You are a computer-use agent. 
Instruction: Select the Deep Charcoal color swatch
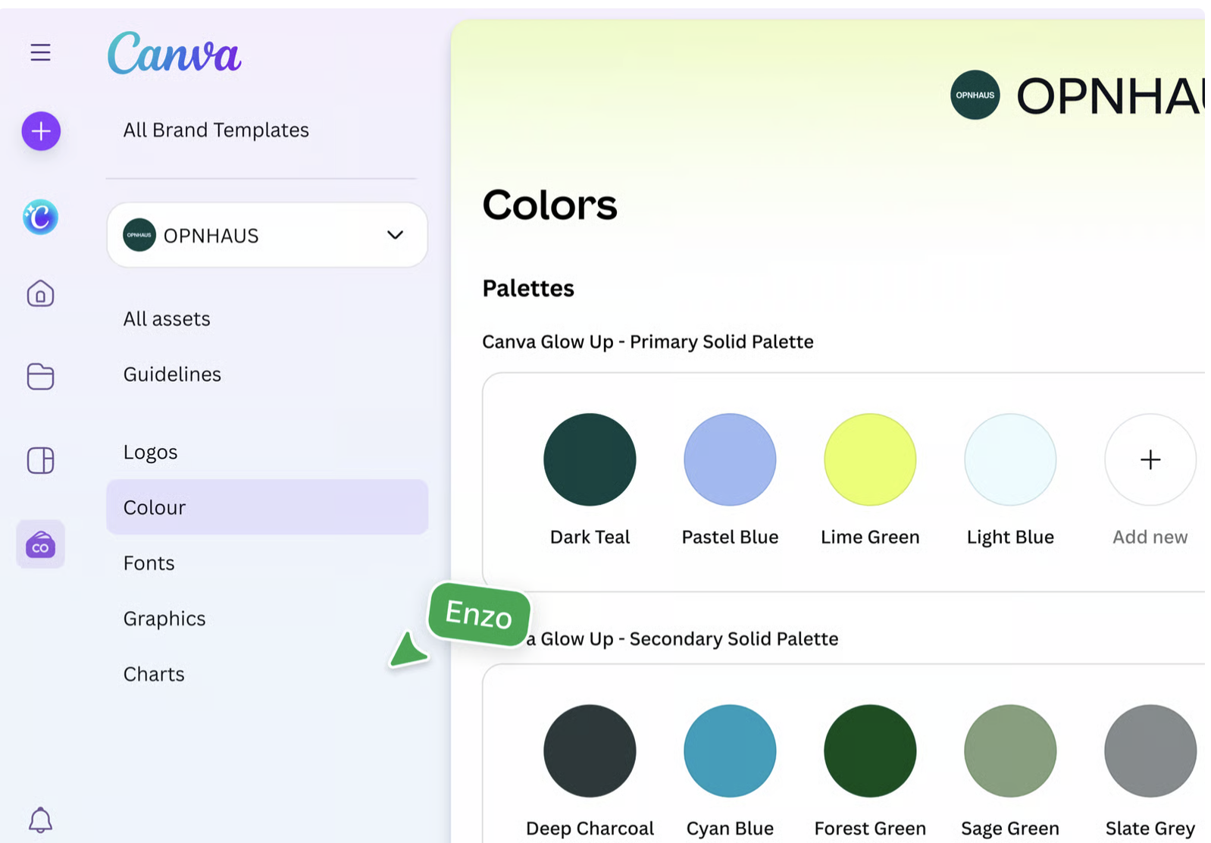click(590, 751)
